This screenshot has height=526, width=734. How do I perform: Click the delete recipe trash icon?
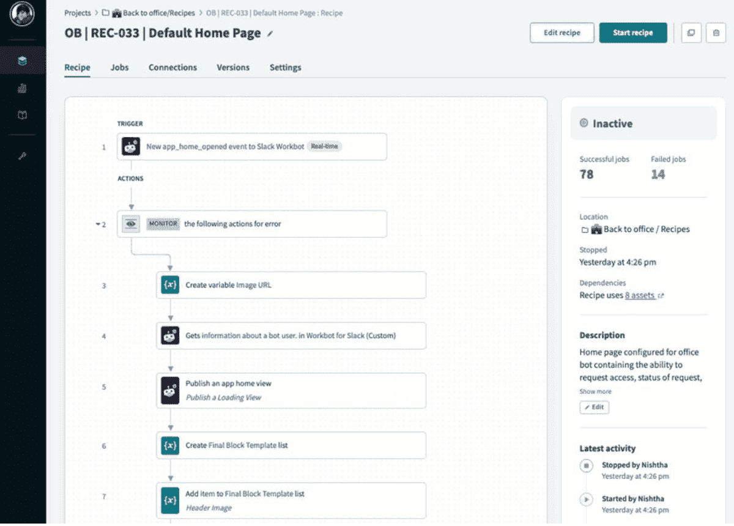pos(716,33)
